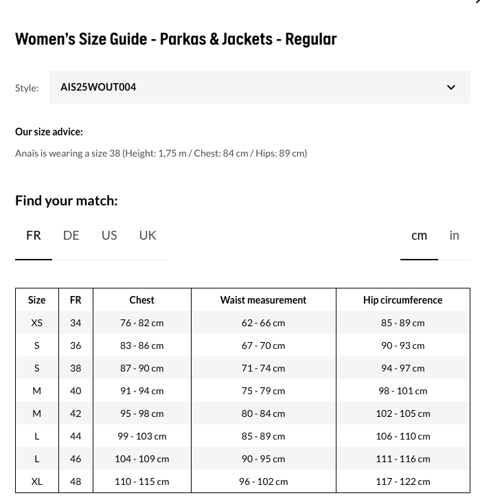This screenshot has height=500, width=480.
Task: Click the Waist measurement column header
Action: tap(263, 300)
